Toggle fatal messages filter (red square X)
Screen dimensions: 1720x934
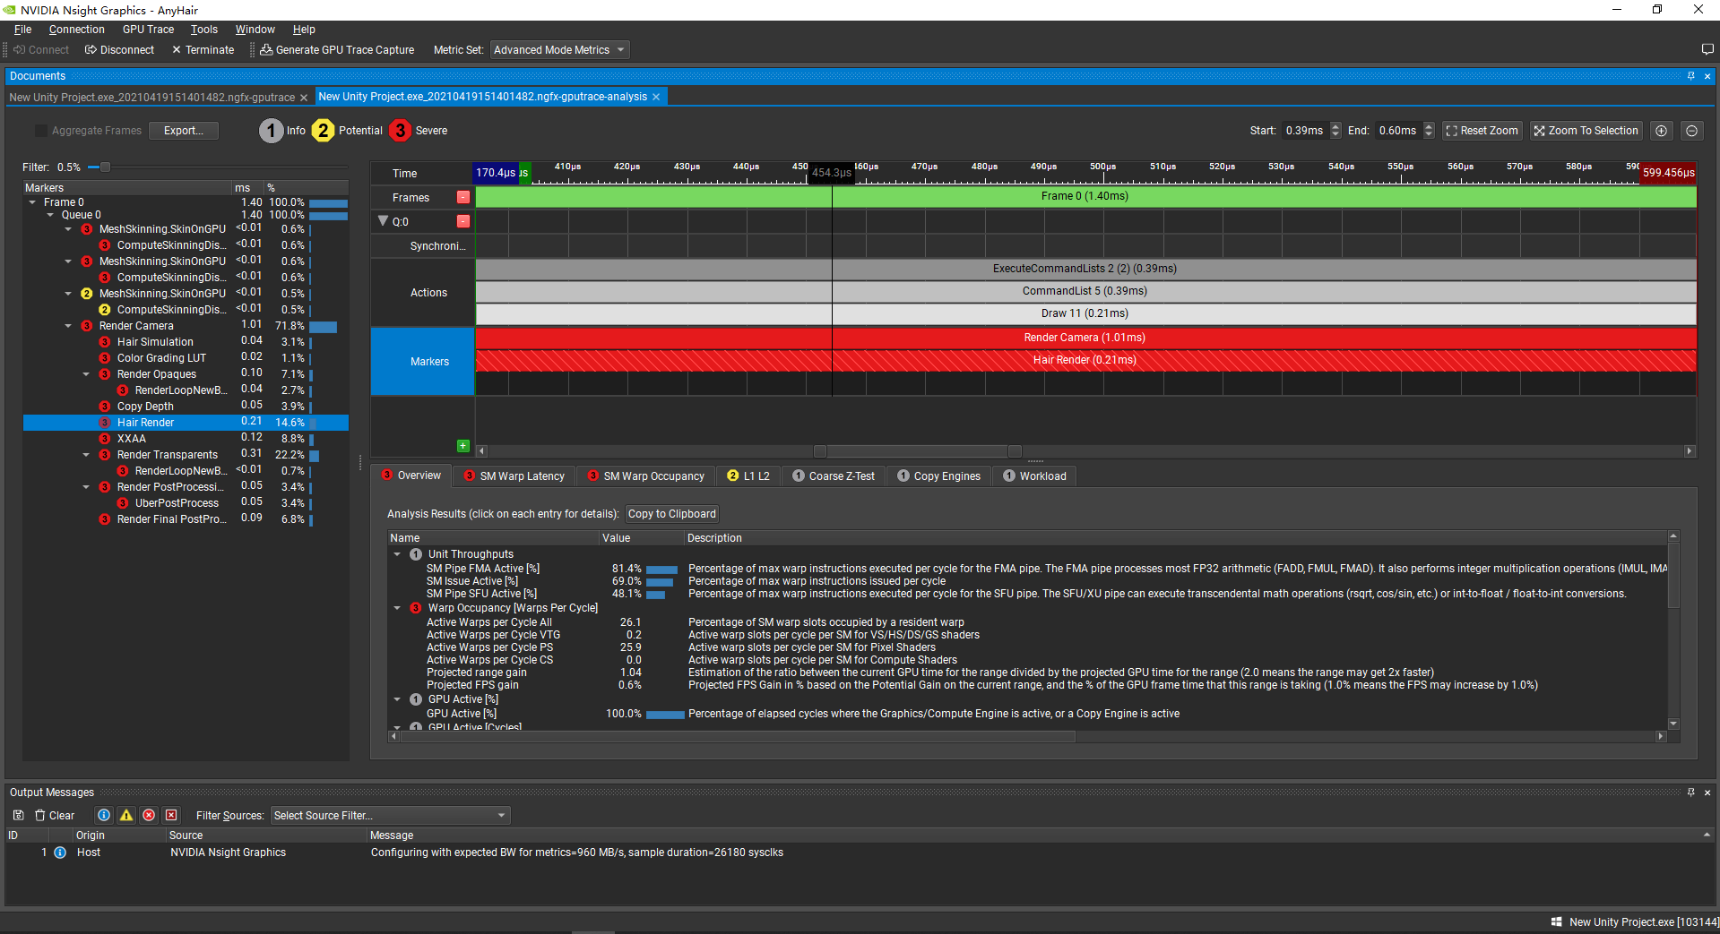[171, 816]
